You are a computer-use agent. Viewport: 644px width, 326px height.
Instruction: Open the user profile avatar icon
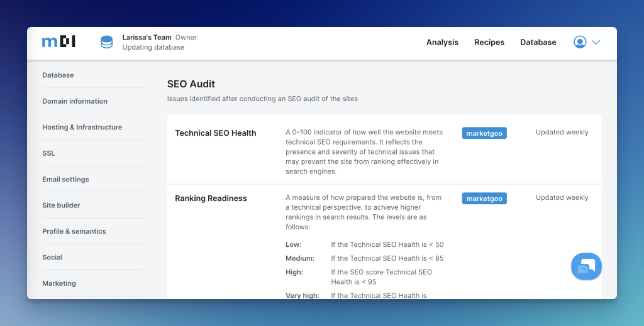pyautogui.click(x=580, y=42)
